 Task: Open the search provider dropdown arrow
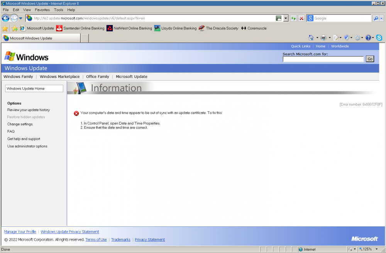click(x=382, y=18)
